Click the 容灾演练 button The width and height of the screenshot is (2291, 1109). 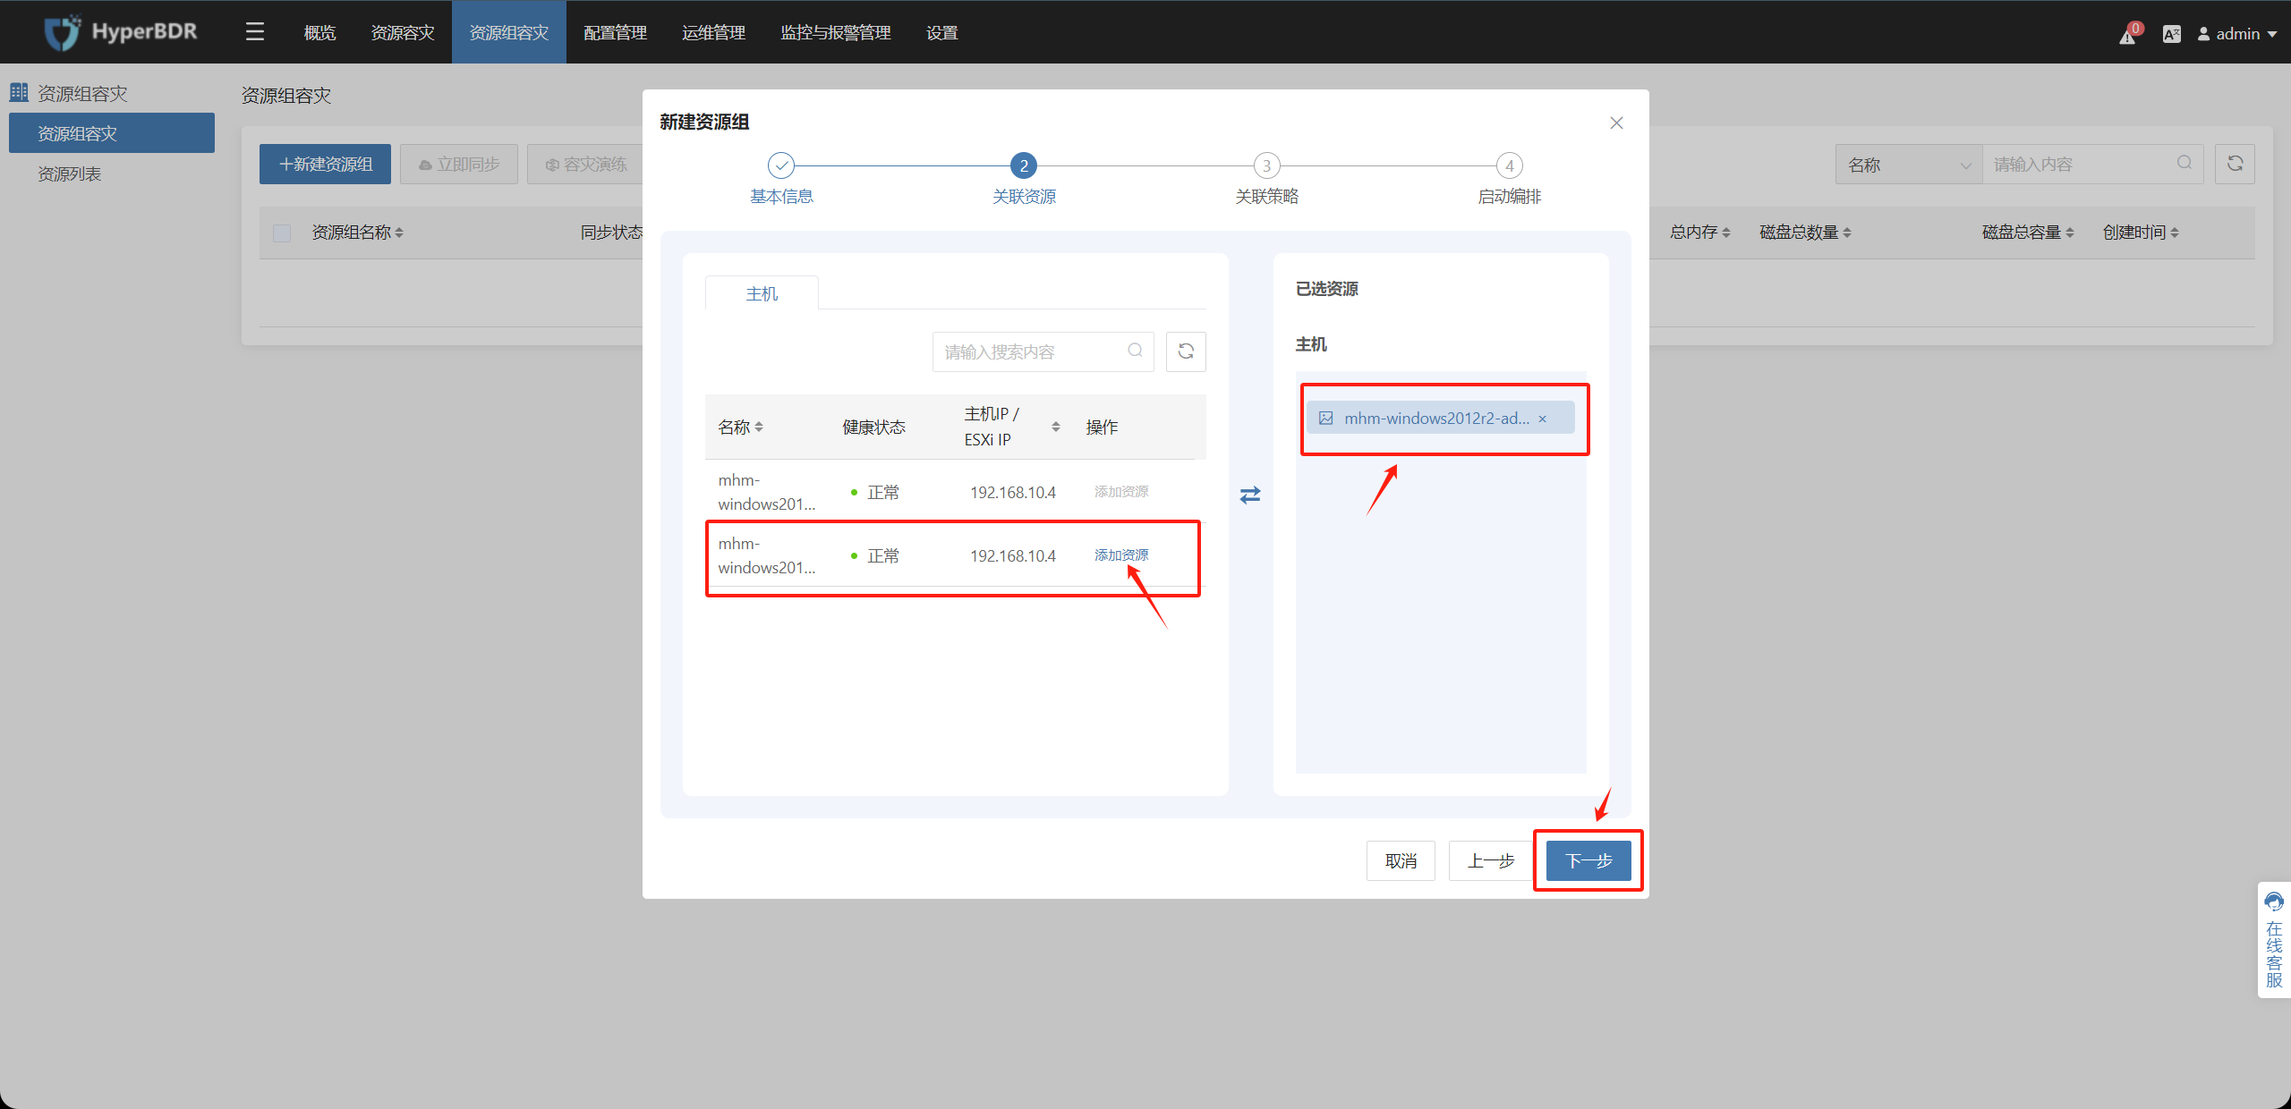(586, 164)
